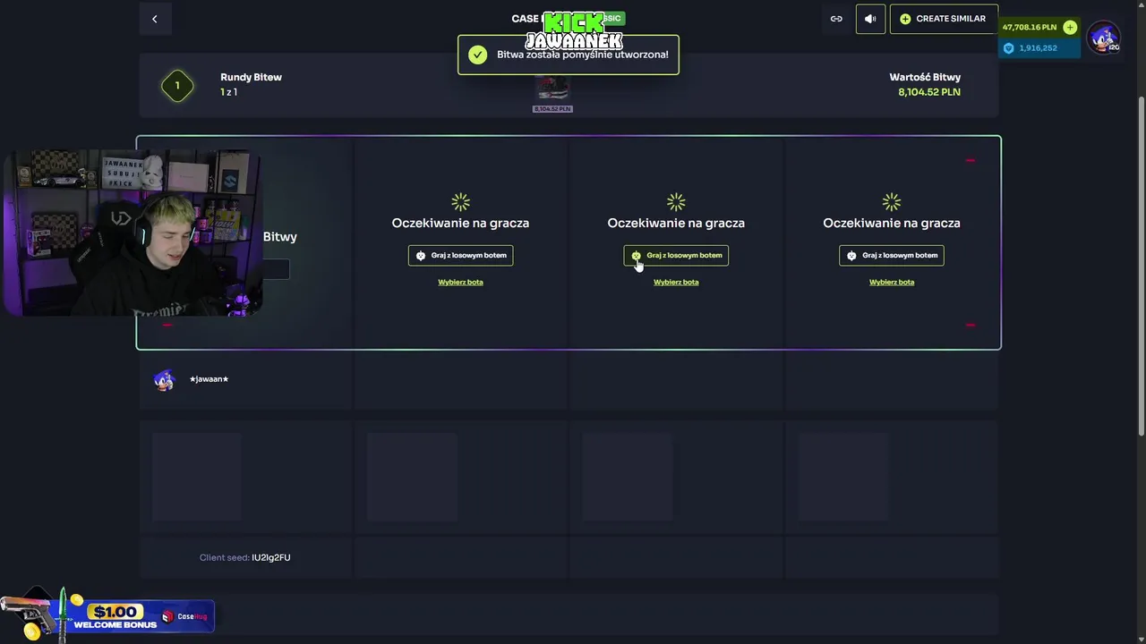Click Wybierz bota link in third slot
This screenshot has height=644, width=1146.
point(676,282)
